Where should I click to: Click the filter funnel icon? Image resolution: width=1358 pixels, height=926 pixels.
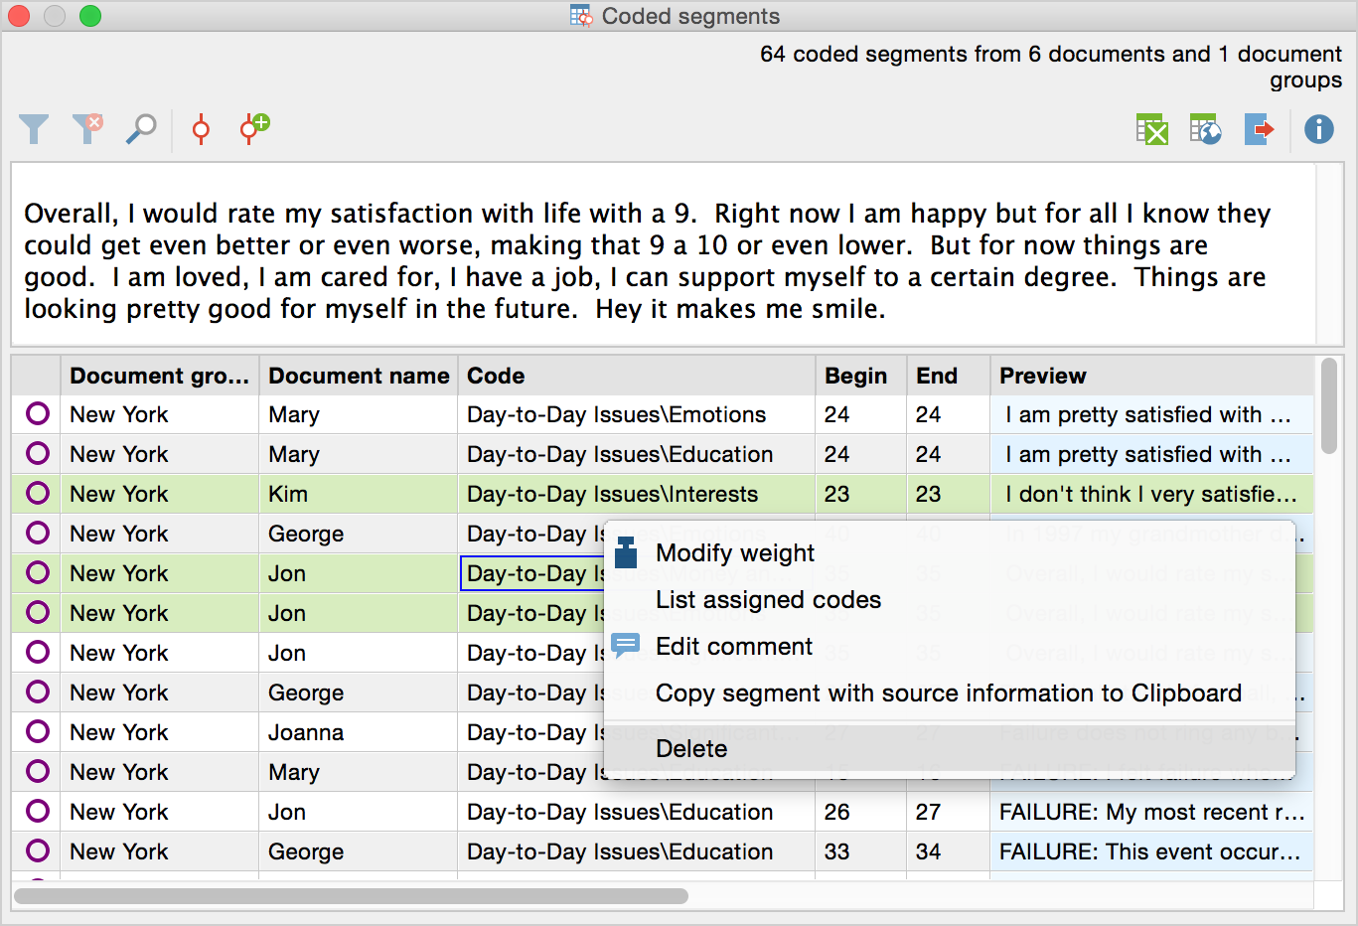coord(34,129)
